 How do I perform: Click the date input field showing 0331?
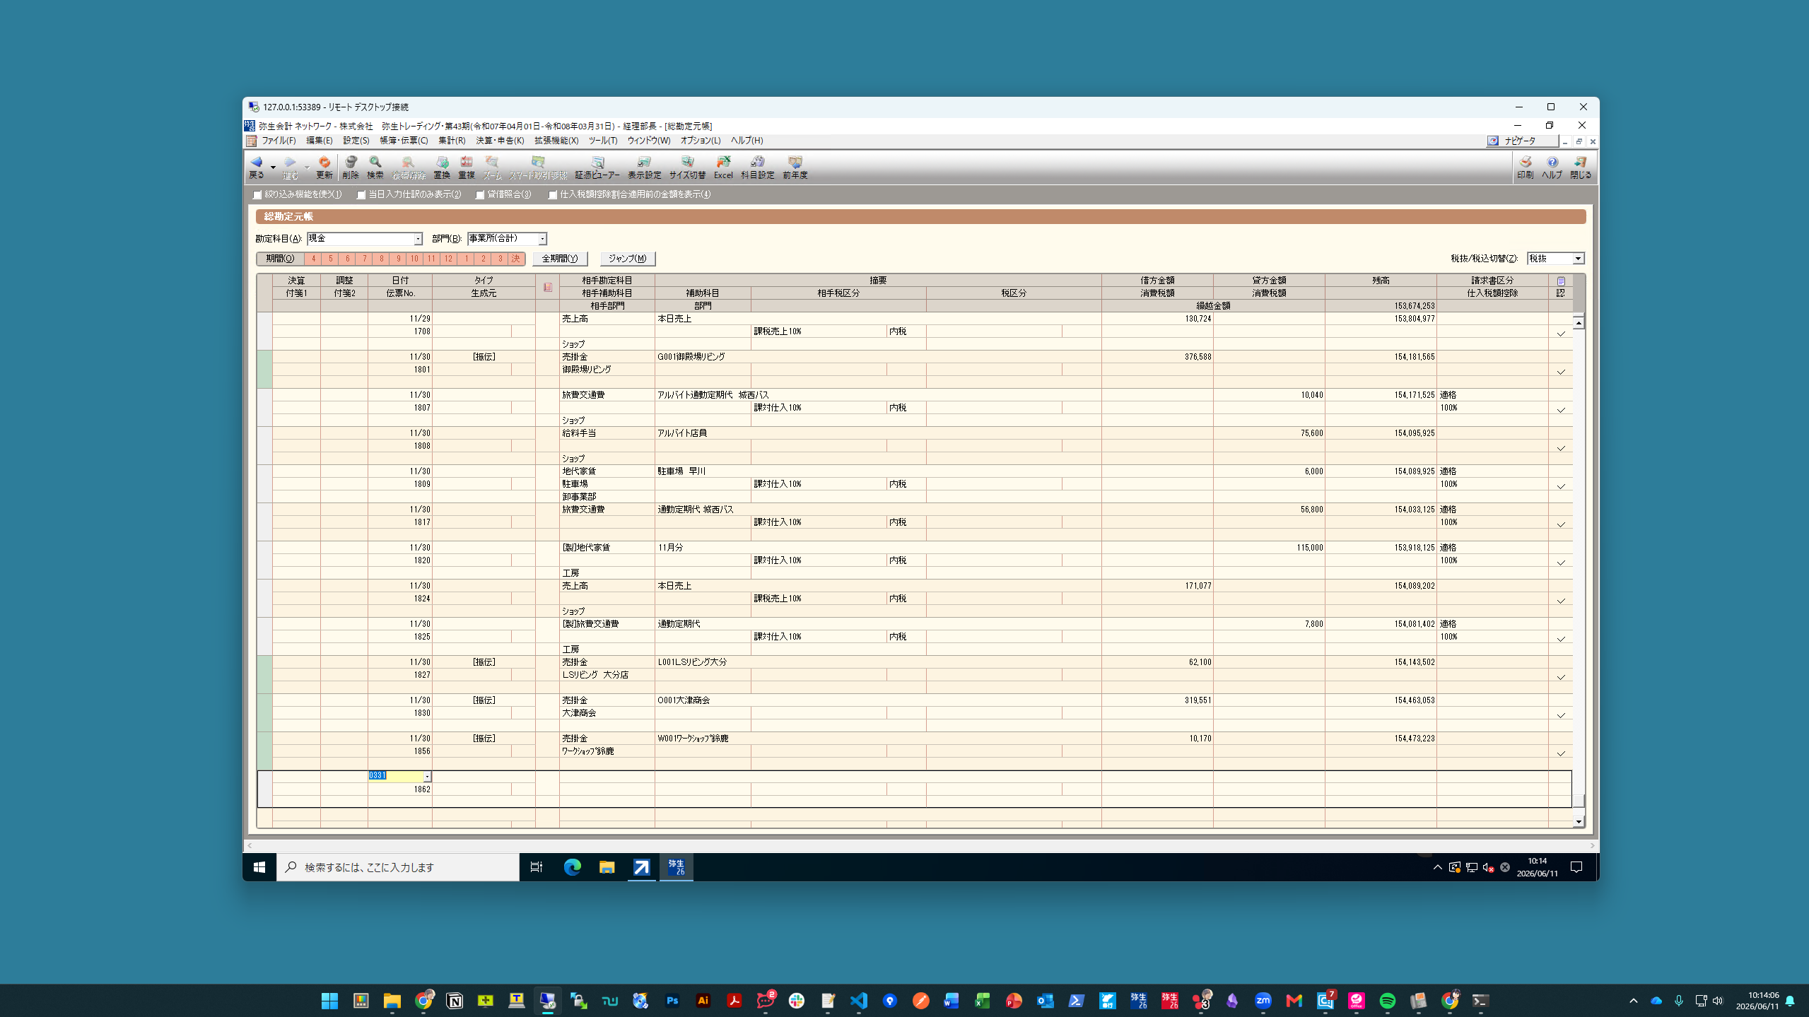pos(395,776)
